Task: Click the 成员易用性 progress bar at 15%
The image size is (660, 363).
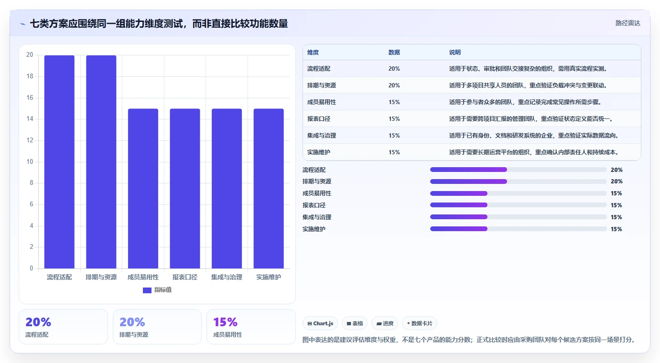Action: point(519,193)
